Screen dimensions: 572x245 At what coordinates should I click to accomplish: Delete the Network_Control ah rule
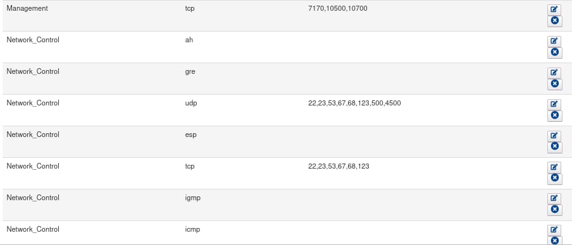click(x=554, y=52)
